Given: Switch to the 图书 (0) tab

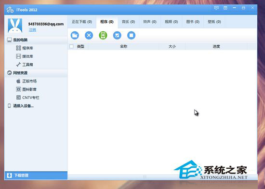Looking at the screenshot, I should coord(193,22).
